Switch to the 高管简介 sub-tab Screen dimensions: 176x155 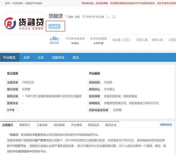(x=25, y=125)
